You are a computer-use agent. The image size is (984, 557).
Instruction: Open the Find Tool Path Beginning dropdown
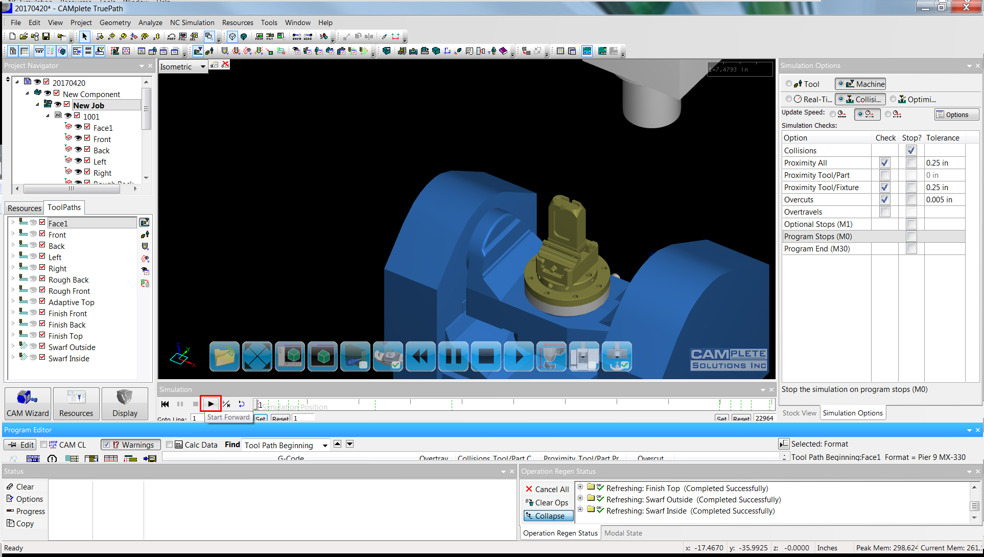coord(325,446)
